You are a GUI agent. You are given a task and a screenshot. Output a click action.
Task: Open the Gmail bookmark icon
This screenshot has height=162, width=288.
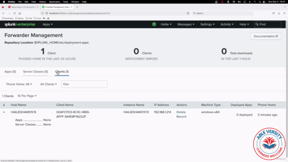tap(44, 18)
